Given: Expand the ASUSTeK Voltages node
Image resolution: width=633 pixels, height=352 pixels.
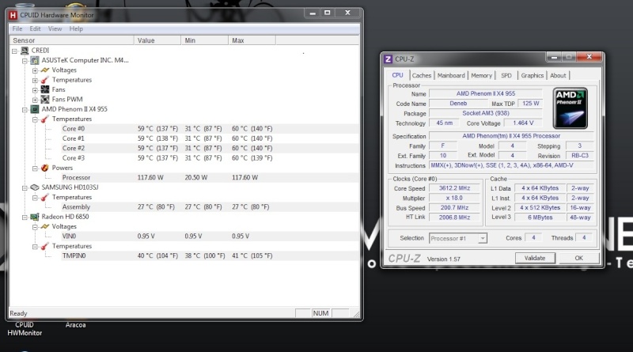Looking at the screenshot, I should pyautogui.click(x=35, y=70).
